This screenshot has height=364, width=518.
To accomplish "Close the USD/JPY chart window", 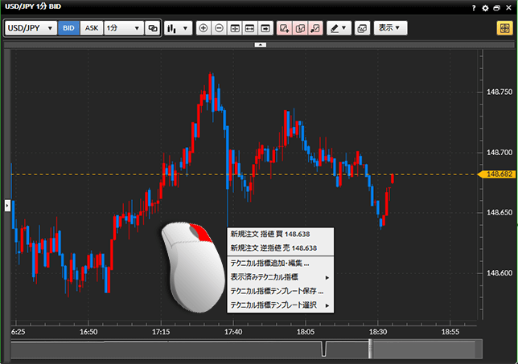I will [x=508, y=8].
